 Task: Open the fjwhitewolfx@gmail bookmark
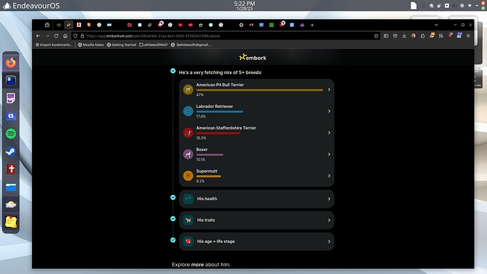click(x=191, y=44)
